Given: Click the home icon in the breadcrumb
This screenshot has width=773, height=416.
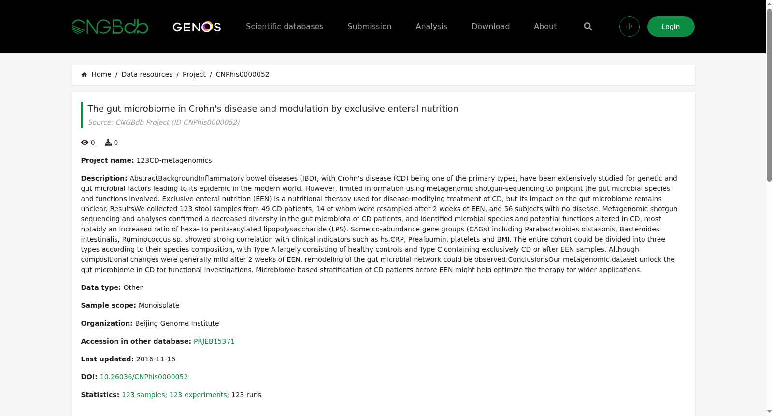Looking at the screenshot, I should [85, 75].
